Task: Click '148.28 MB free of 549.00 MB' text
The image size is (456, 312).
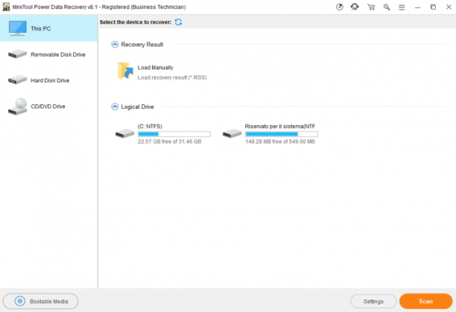Action: tap(280, 141)
